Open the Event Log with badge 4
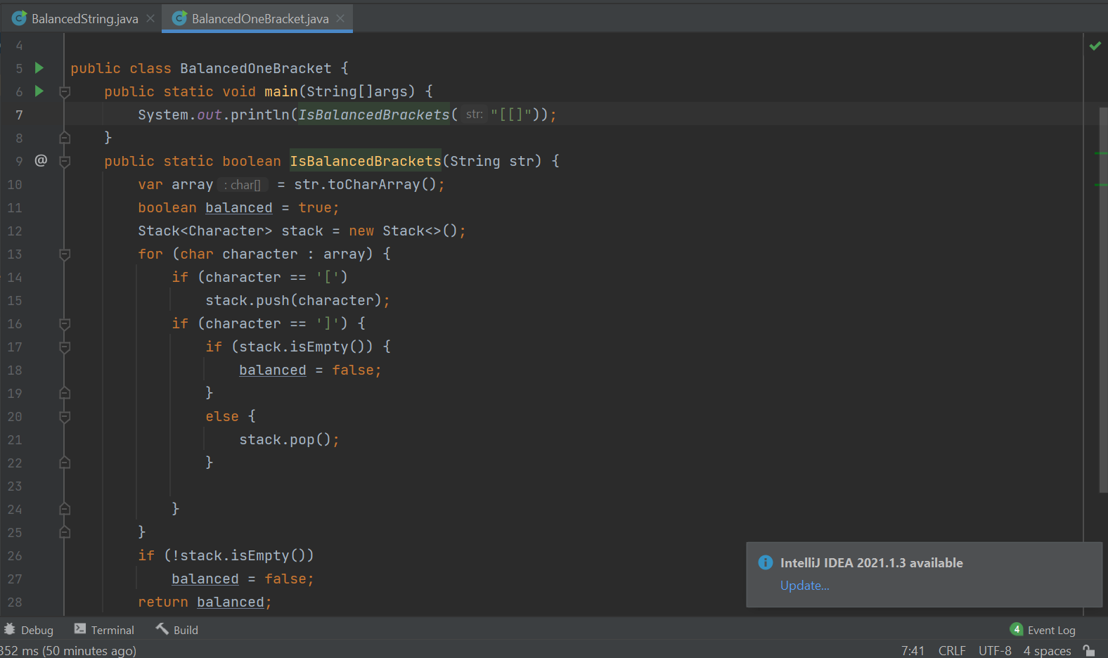This screenshot has width=1108, height=658. point(1043,630)
